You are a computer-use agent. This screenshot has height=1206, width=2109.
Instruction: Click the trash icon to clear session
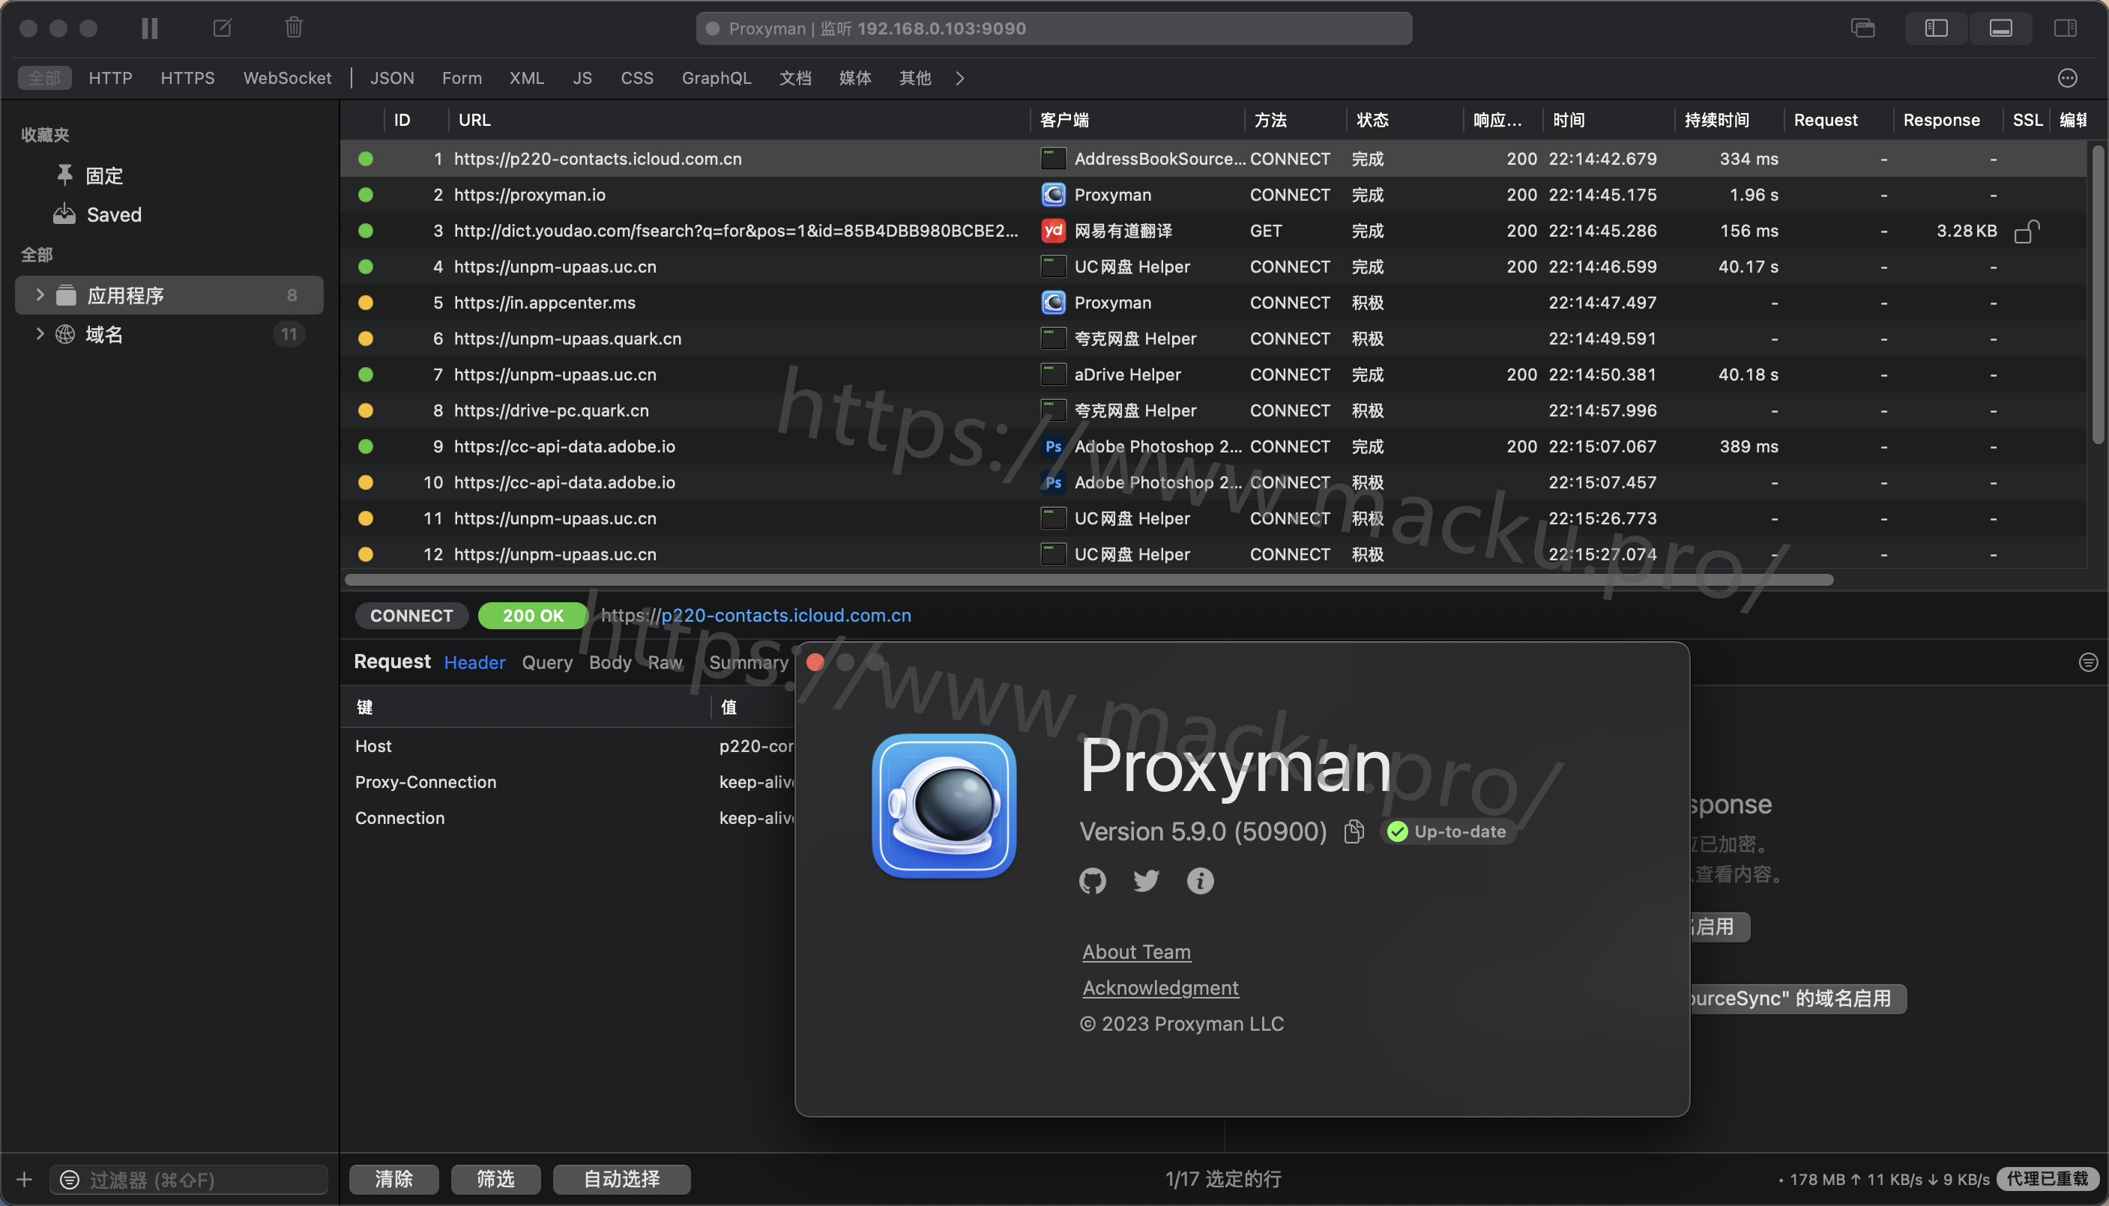pyautogui.click(x=293, y=28)
